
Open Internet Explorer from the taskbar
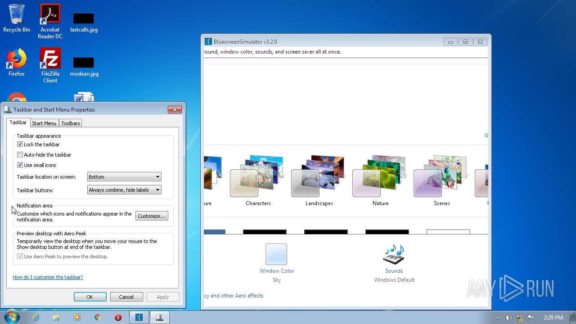(36, 317)
